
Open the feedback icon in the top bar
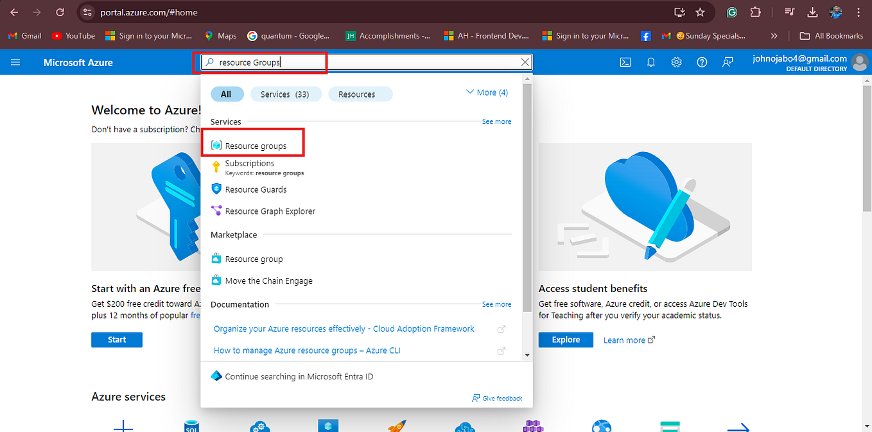click(x=728, y=62)
